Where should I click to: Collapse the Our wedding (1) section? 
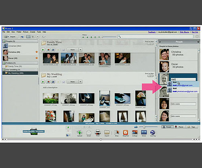click(4, 70)
